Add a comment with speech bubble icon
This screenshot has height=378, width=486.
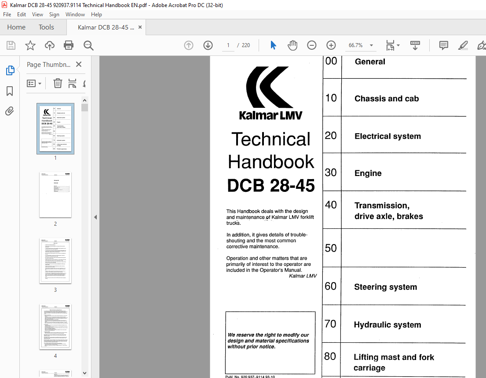(x=443, y=45)
